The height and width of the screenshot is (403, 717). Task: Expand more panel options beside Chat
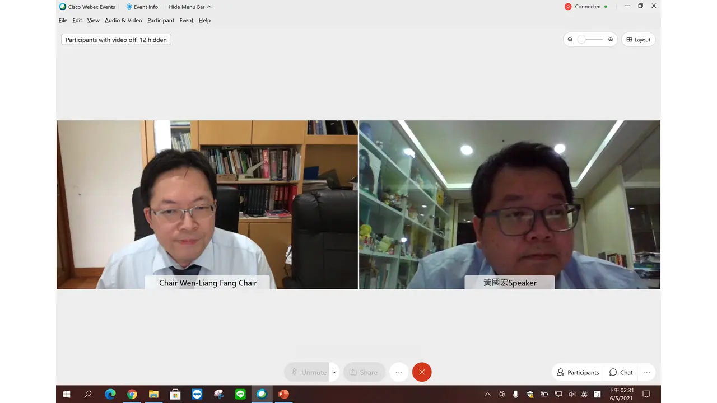click(646, 372)
